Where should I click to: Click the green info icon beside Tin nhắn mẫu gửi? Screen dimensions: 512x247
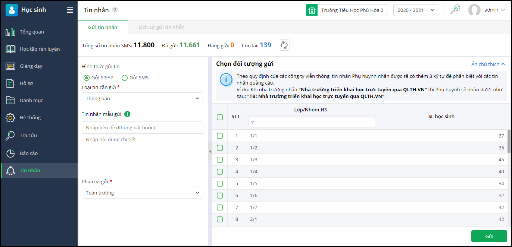tap(127, 114)
